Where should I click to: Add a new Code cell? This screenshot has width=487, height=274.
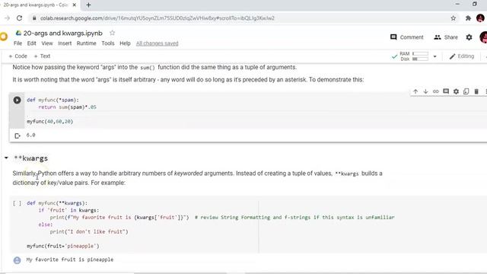coord(18,56)
